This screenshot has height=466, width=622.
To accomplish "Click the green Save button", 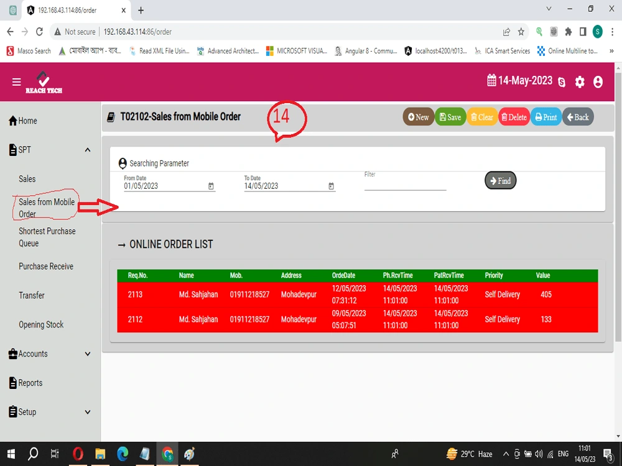I will [450, 117].
